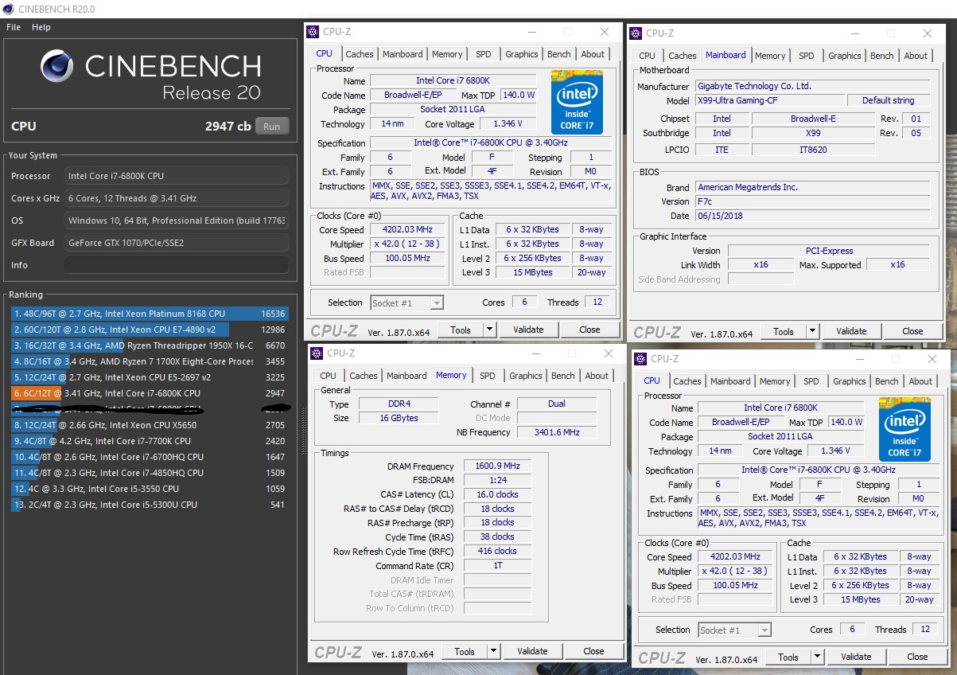957x675 pixels.
Task: Click CPU-Z icon in bottom-right window title
Action: tap(640, 359)
